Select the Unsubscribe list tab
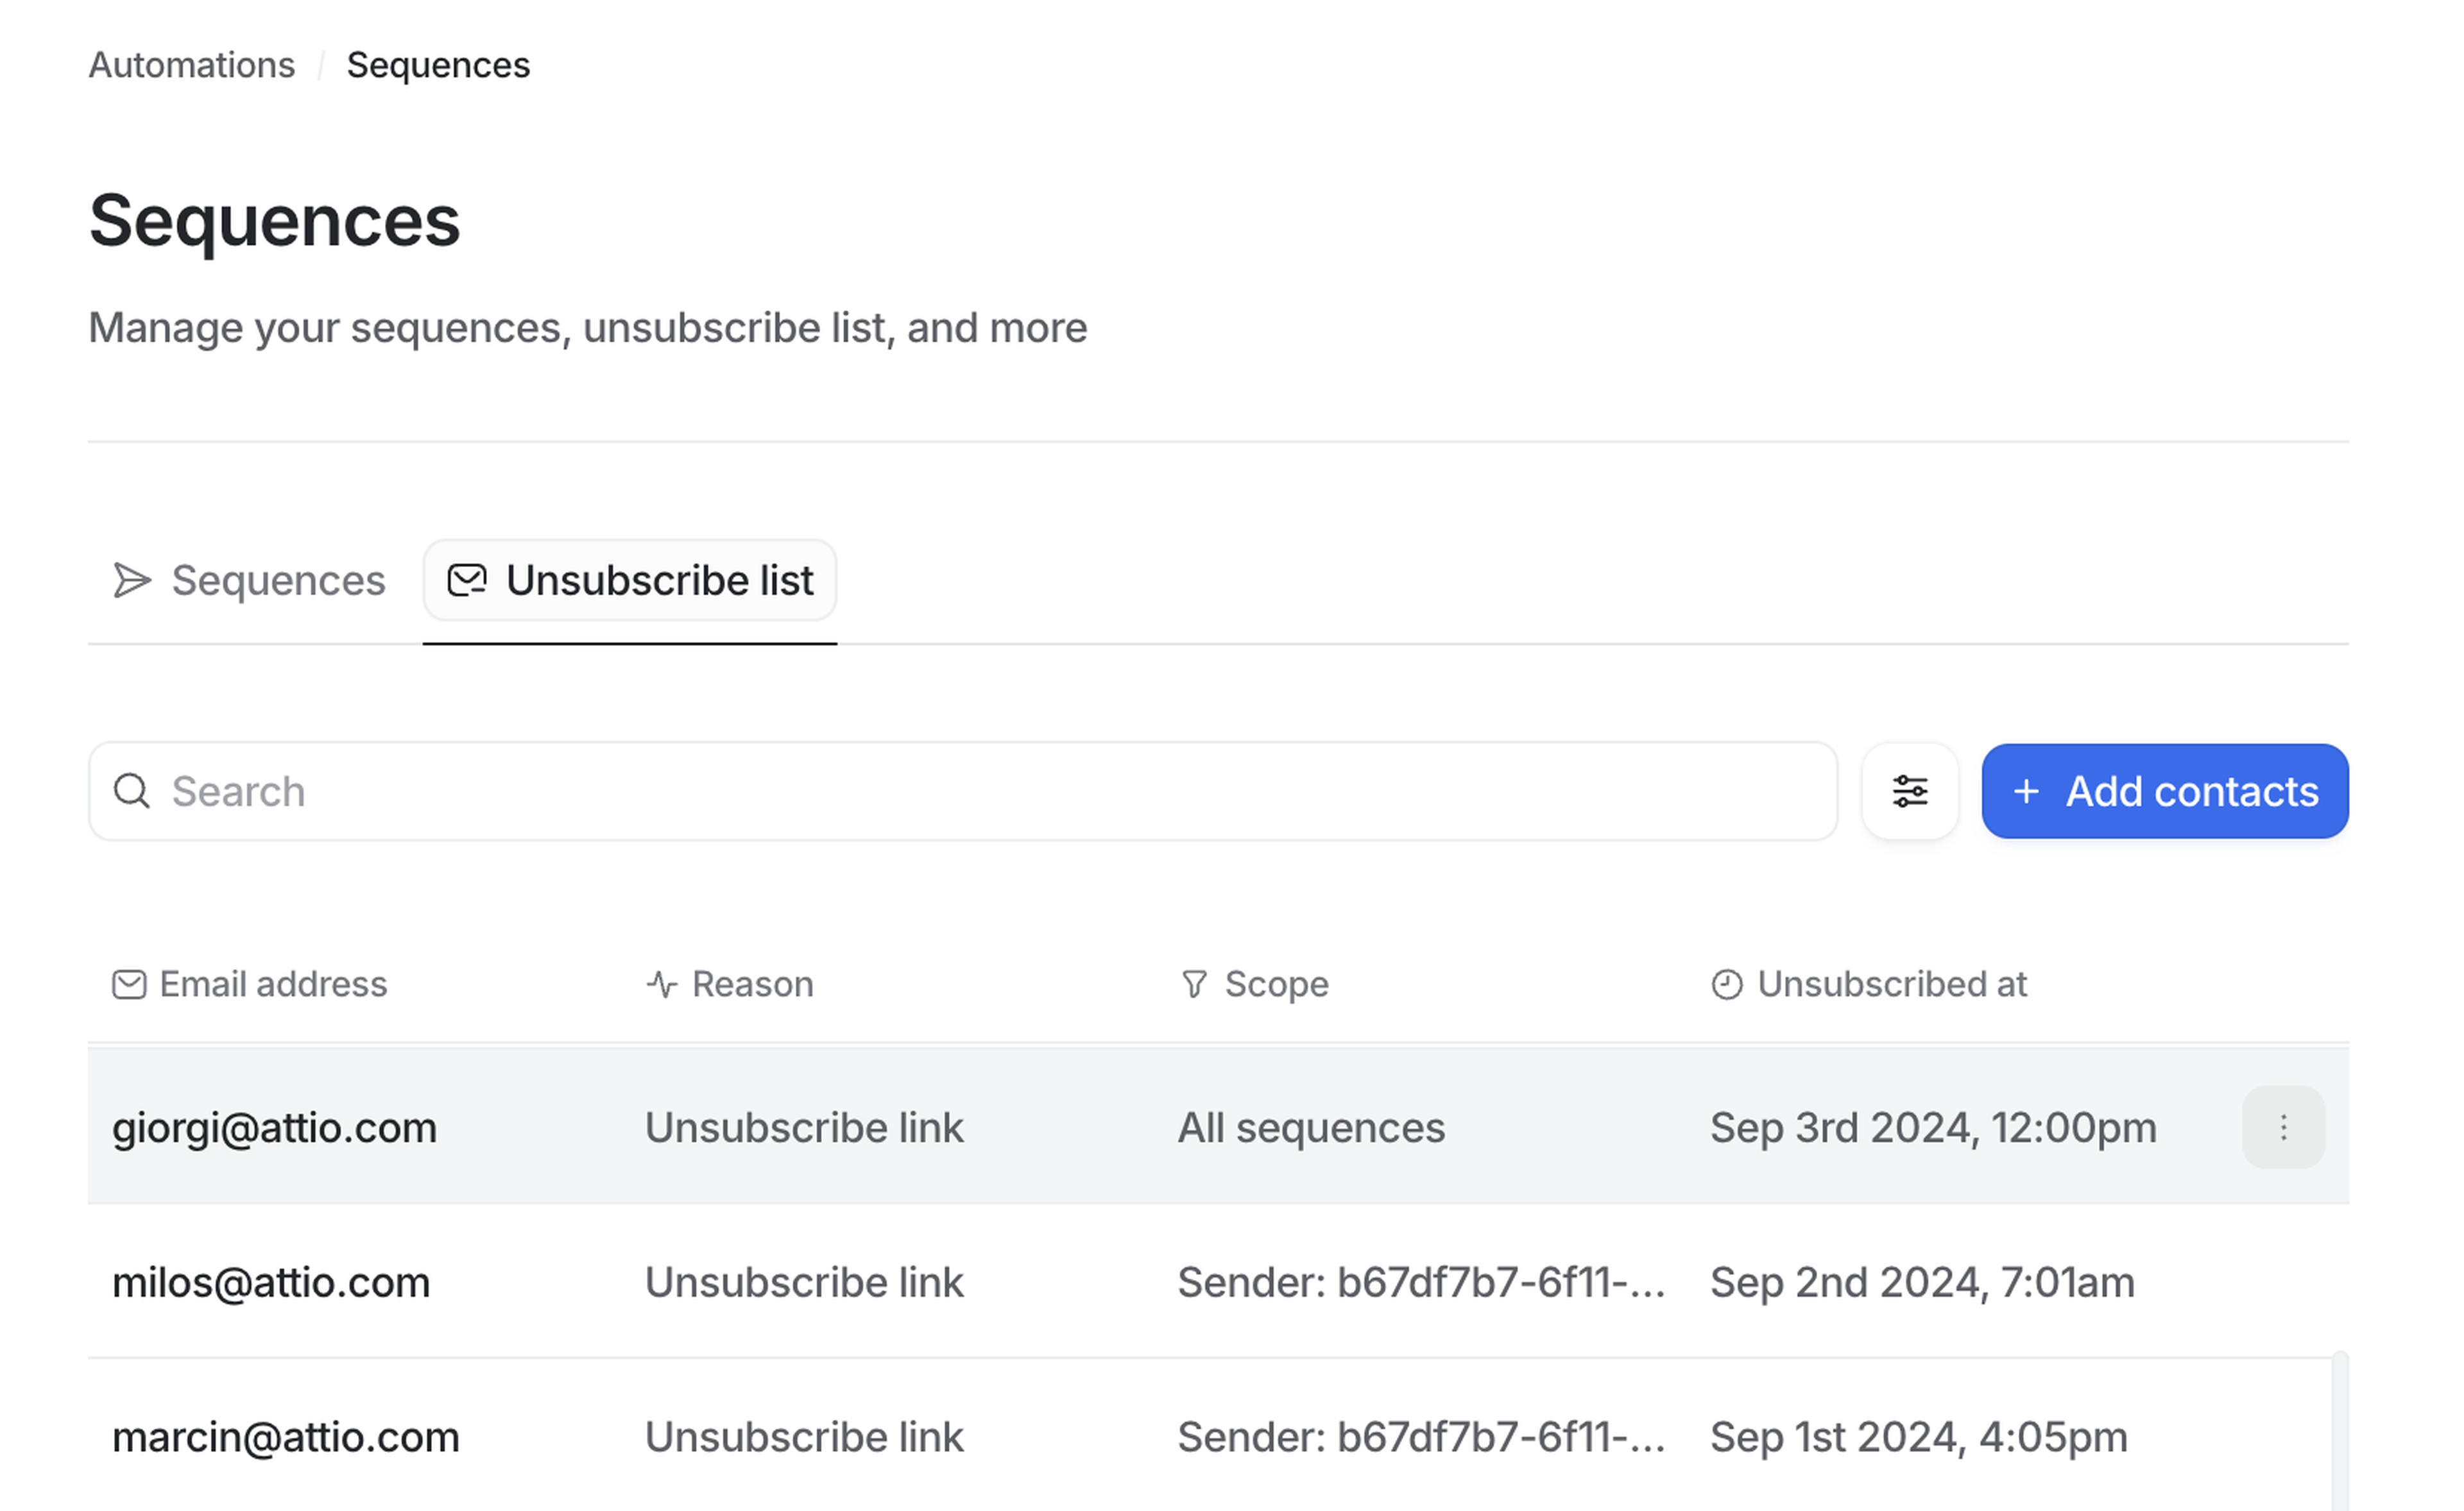This screenshot has width=2464, height=1511. coord(659,580)
